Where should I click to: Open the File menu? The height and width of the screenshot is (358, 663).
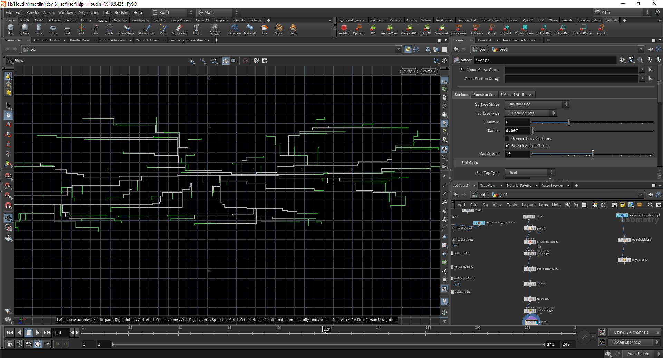point(9,12)
